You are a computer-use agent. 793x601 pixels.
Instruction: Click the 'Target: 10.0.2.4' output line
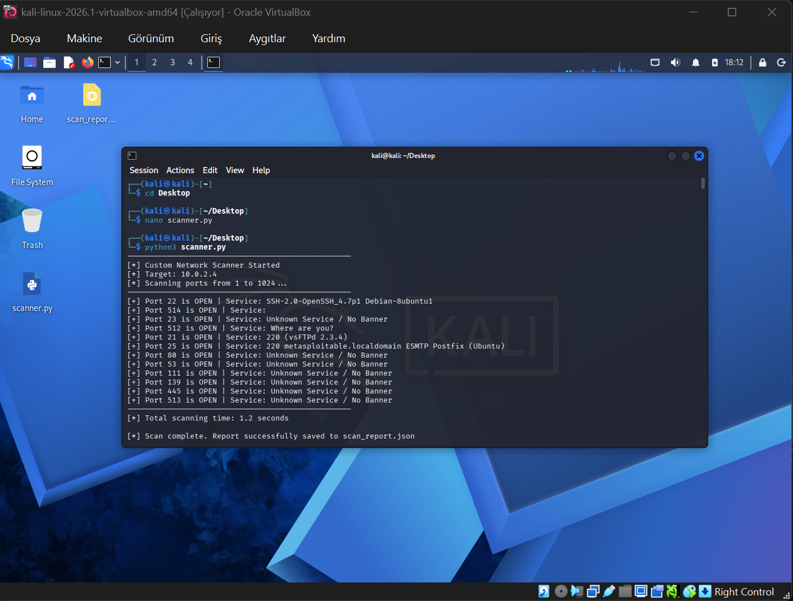[x=172, y=274]
